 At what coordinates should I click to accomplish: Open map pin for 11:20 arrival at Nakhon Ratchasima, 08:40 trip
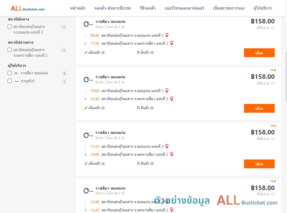(x=172, y=43)
